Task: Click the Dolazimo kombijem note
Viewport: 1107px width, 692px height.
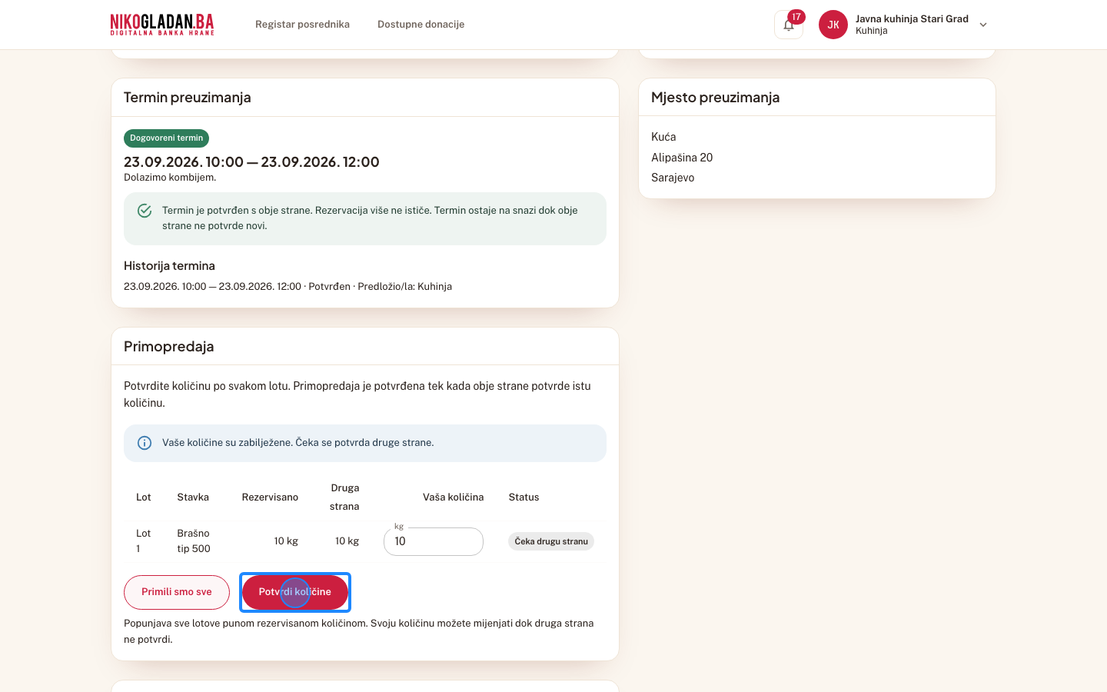Action: pyautogui.click(x=170, y=178)
